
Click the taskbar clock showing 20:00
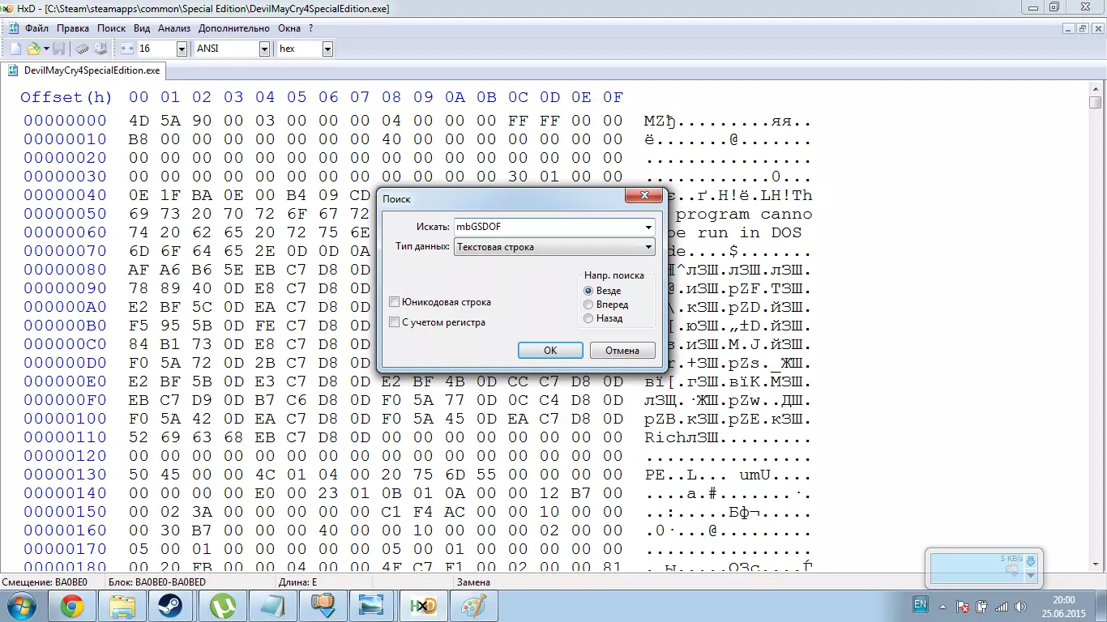point(1064,606)
